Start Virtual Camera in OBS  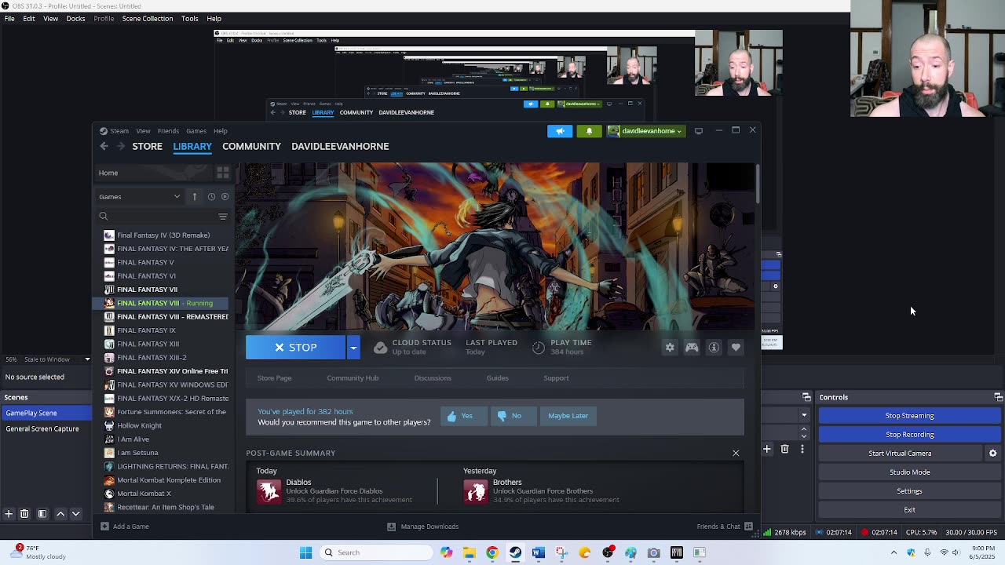(x=900, y=454)
